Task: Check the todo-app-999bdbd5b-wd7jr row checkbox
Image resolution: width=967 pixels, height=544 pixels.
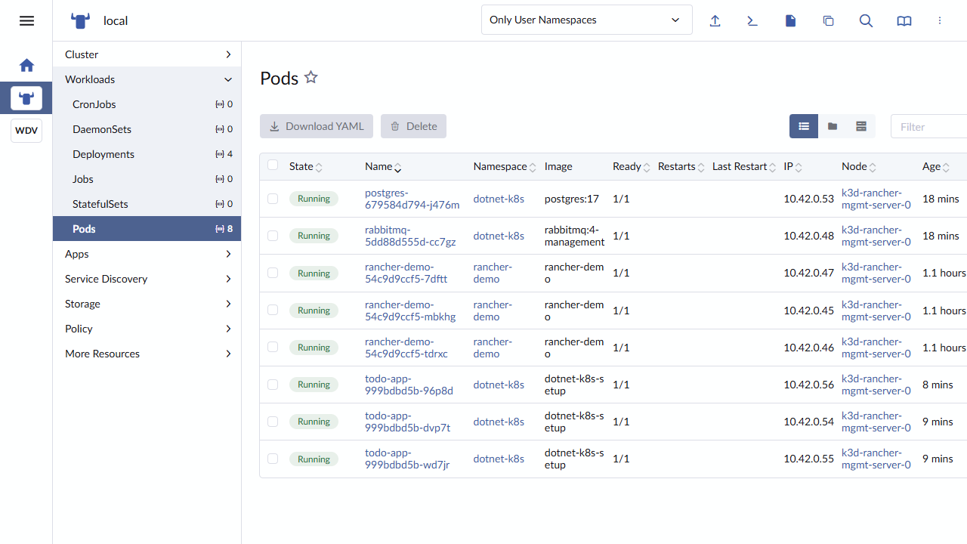Action: point(273,459)
